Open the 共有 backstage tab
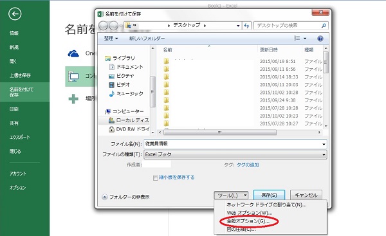 point(14,123)
